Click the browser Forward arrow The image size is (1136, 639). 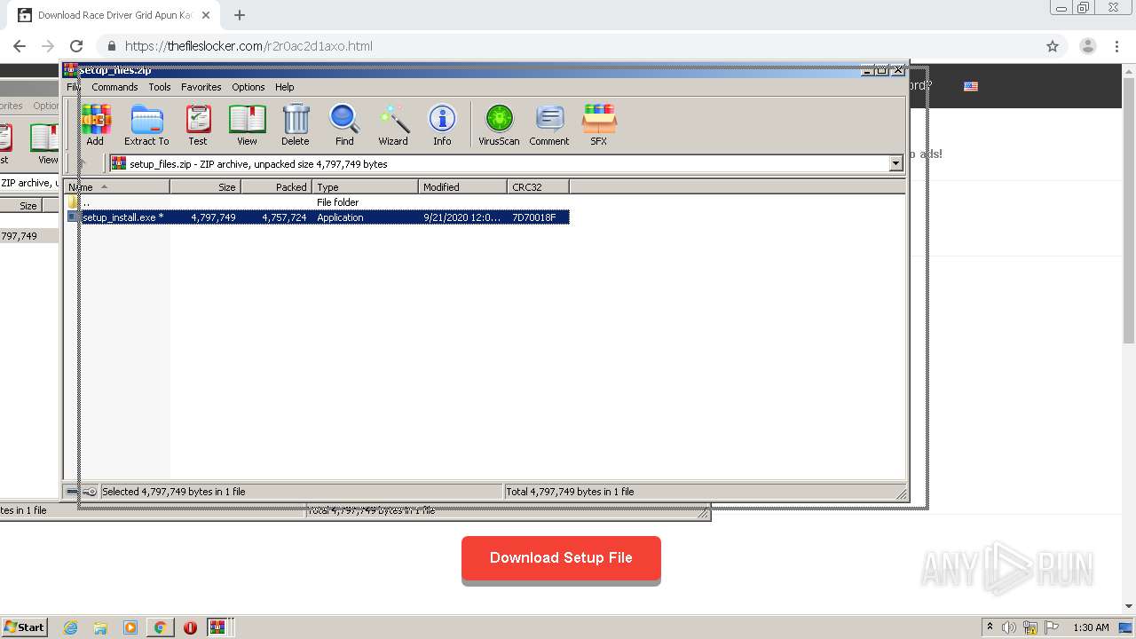point(48,46)
